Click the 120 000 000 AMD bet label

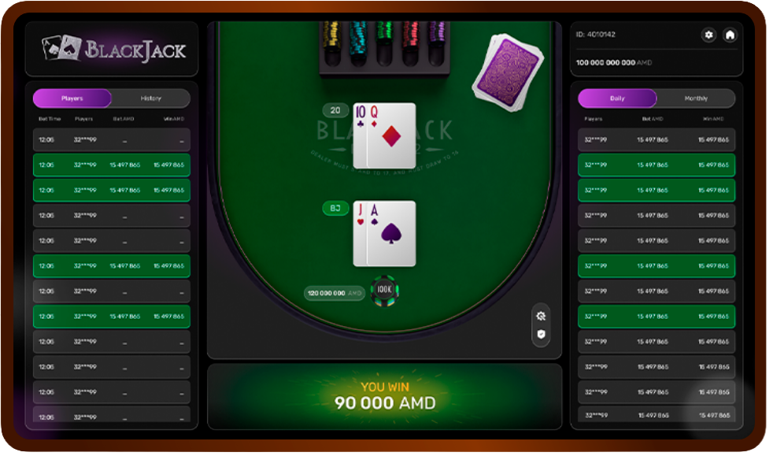click(335, 293)
